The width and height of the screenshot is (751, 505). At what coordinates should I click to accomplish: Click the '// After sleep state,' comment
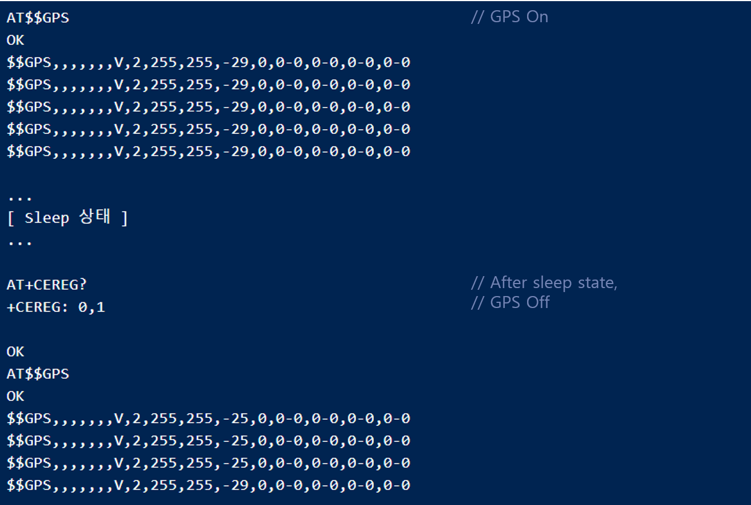(544, 282)
